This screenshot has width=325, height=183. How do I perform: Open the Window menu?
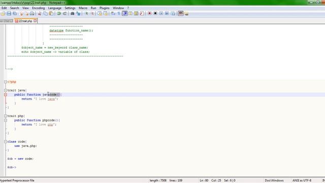(118, 8)
